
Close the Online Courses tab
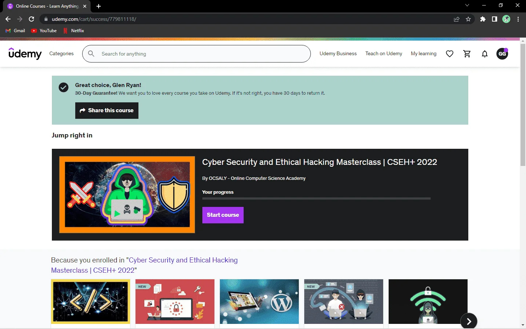[x=85, y=6]
